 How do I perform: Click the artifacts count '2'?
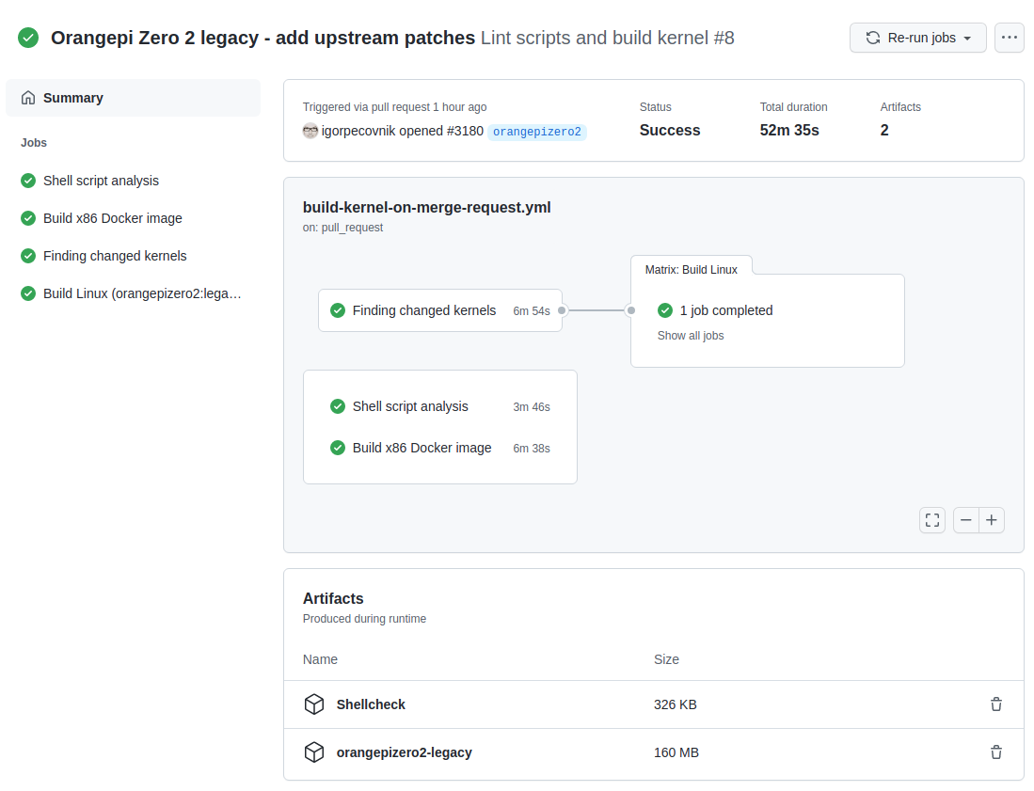click(x=884, y=131)
